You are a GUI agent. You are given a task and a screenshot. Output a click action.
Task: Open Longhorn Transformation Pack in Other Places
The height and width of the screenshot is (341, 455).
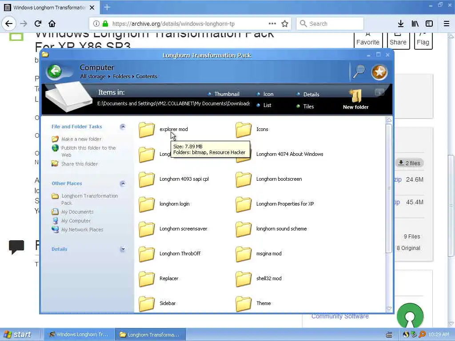coord(85,199)
